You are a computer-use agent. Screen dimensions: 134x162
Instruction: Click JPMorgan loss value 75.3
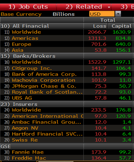(x=101, y=86)
